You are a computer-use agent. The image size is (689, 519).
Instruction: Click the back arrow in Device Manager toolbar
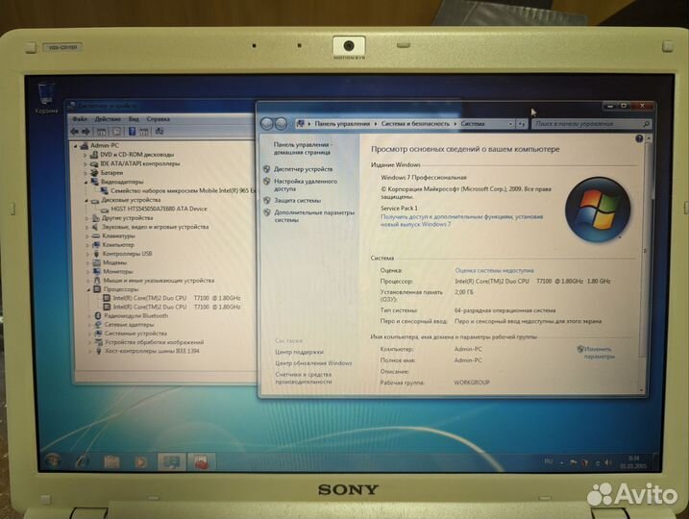[74, 131]
